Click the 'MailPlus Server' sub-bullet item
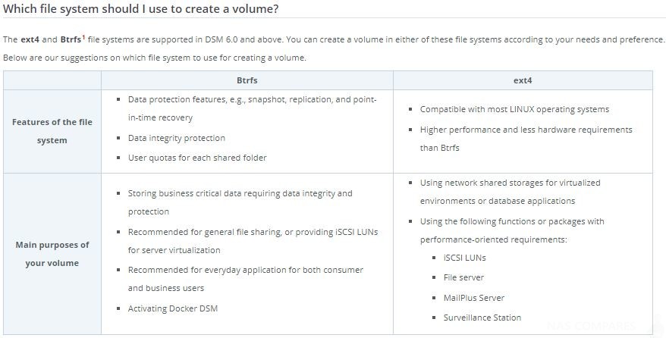Image resolution: width=666 pixels, height=338 pixels. (x=473, y=298)
